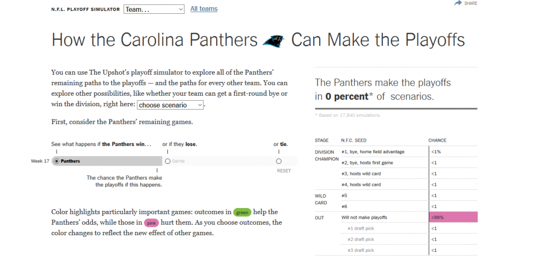Click the N.F.L. Playoff Simulator header label
Viewport: 554px width, 264px height.
click(85, 9)
